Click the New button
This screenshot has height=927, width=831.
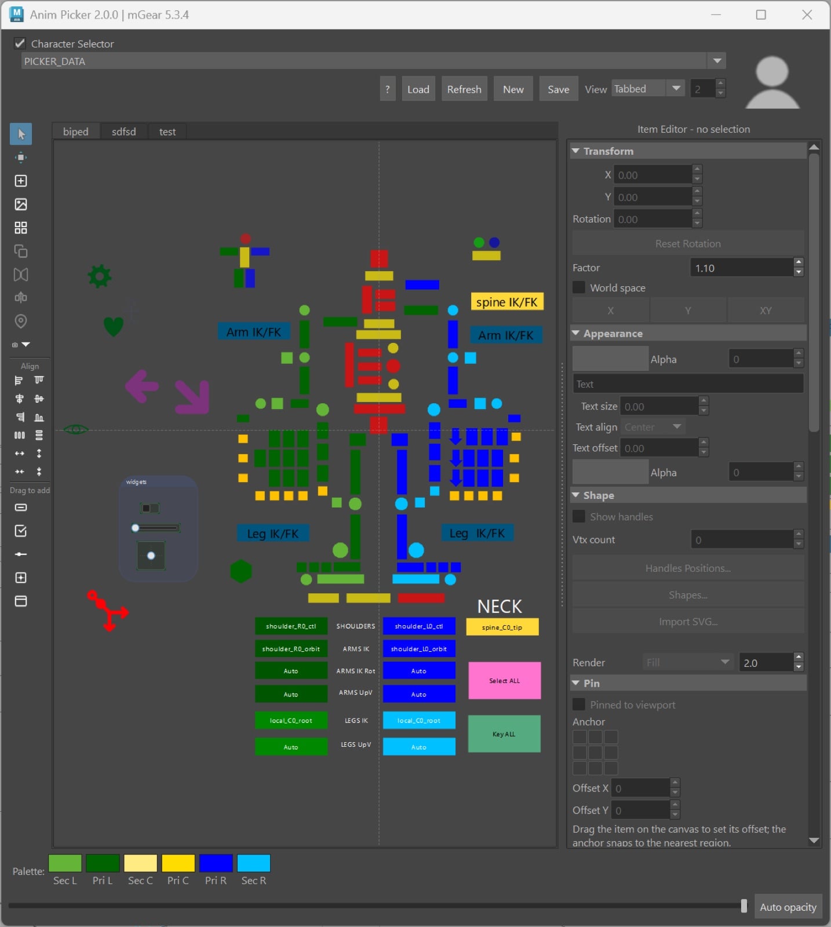click(513, 89)
